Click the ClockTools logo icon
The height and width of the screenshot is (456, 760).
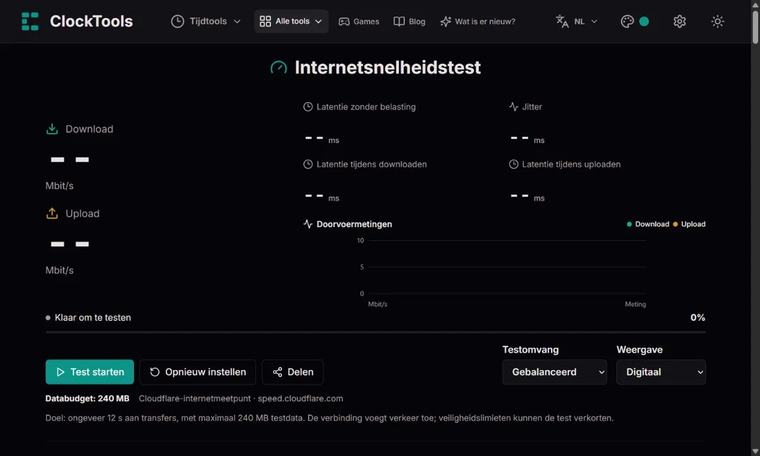coord(30,21)
